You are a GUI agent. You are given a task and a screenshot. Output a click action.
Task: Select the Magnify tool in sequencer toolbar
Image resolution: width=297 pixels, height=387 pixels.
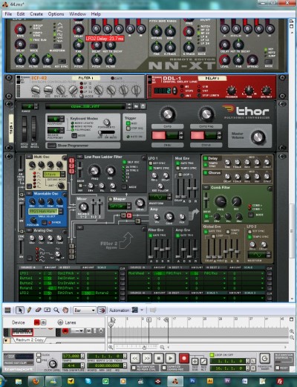point(56,310)
